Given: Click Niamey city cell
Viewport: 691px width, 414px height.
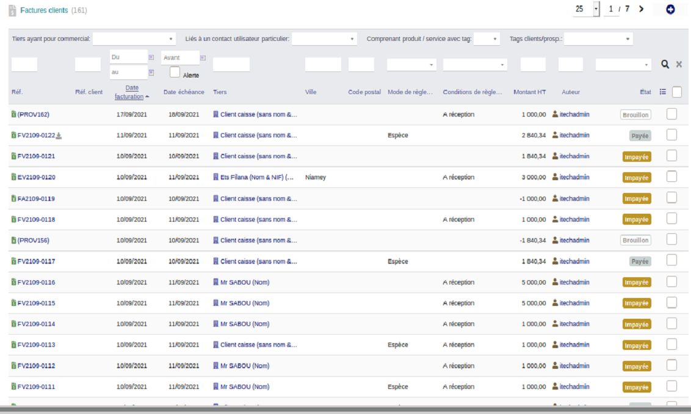Looking at the screenshot, I should pyautogui.click(x=316, y=177).
